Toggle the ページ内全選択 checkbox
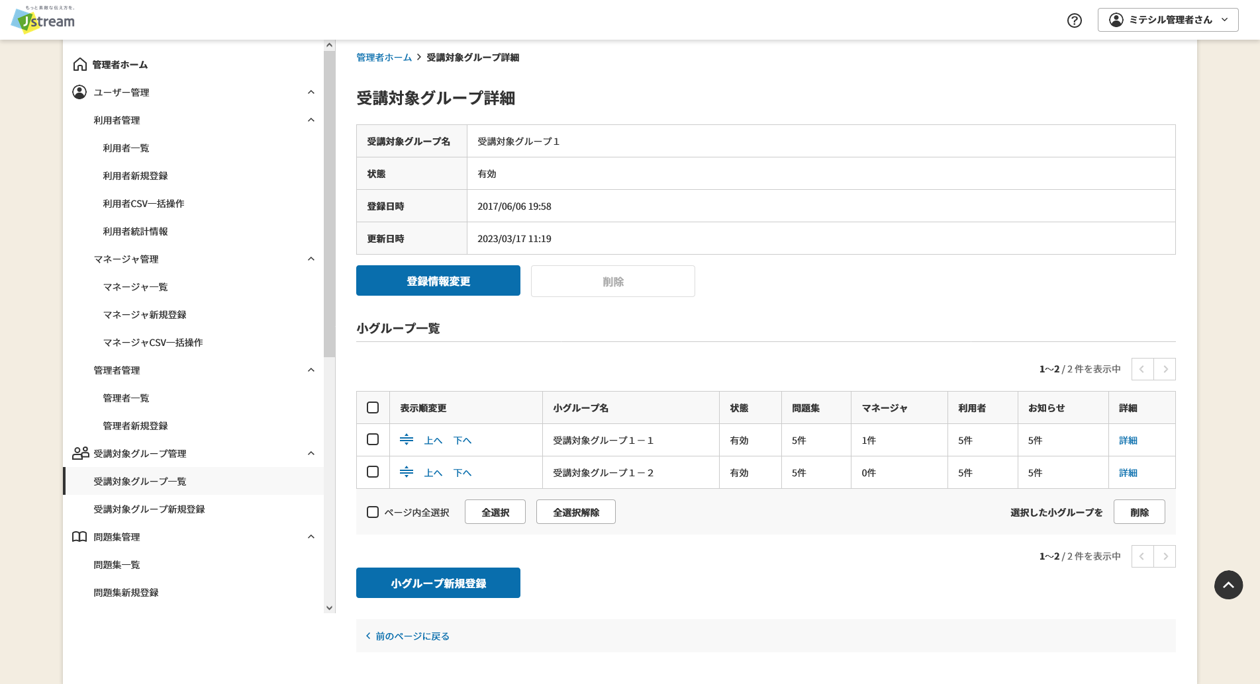This screenshot has height=684, width=1260. (373, 512)
